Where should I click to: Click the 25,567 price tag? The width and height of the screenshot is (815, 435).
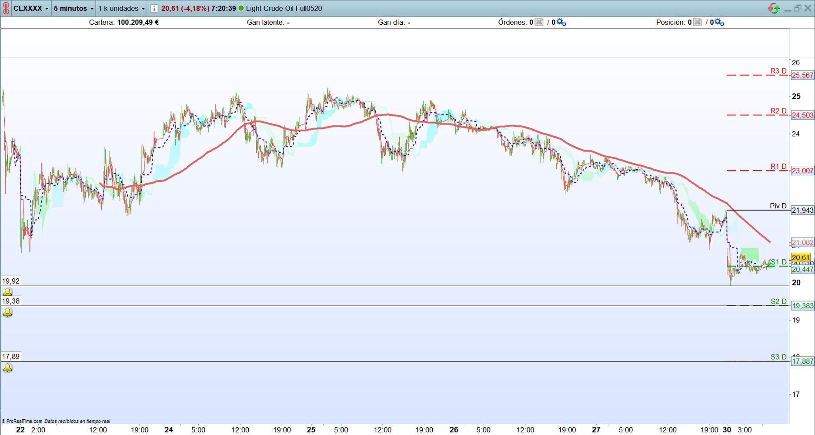pyautogui.click(x=802, y=75)
